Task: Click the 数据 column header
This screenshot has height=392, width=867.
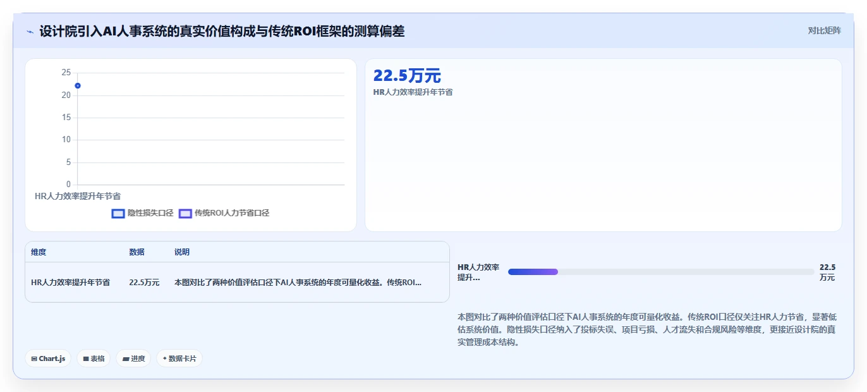Action: click(136, 252)
